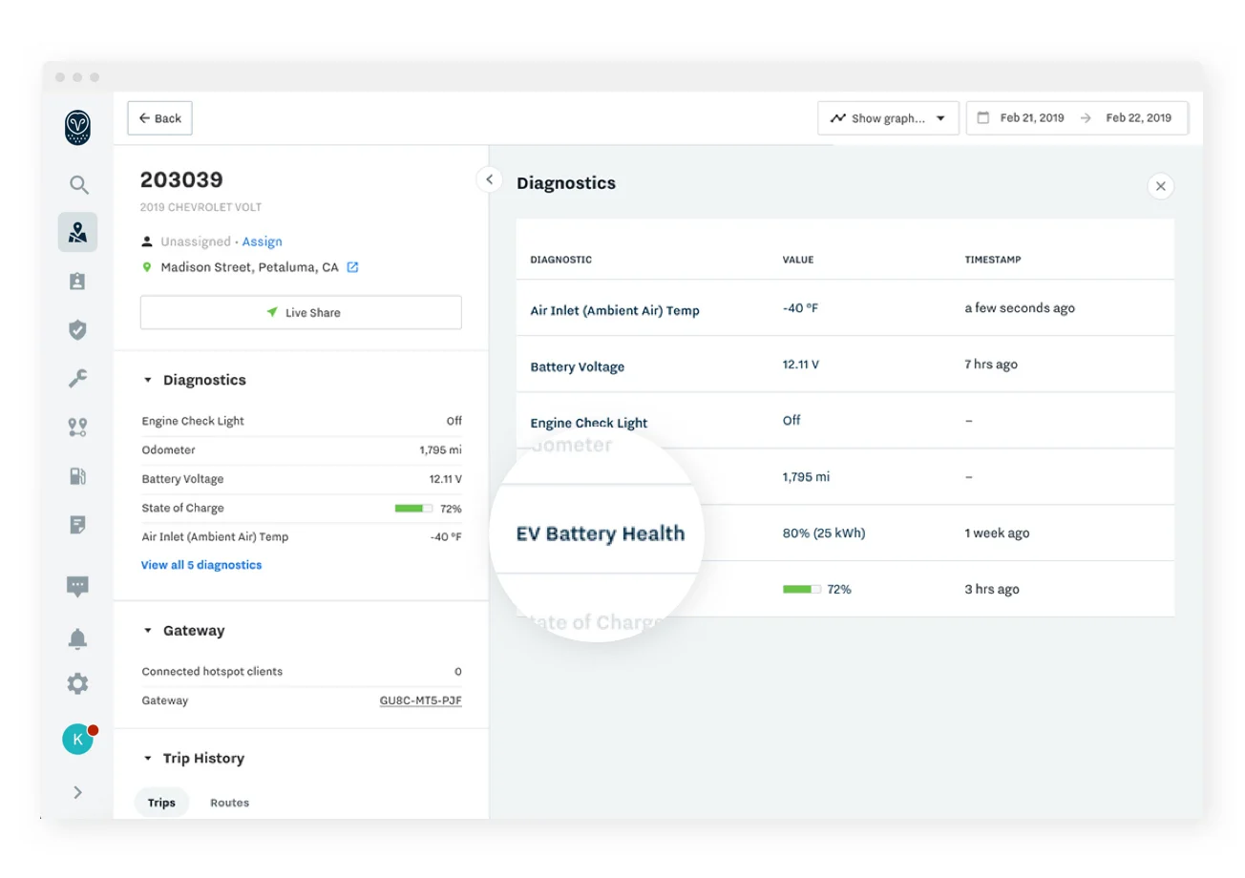Open the fuel pump sidebar icon
Screen dimensions: 1245x878
click(x=77, y=475)
